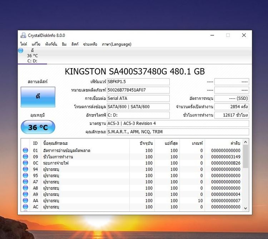
Task: Click status orb of attribute row A7
Action: point(25,182)
